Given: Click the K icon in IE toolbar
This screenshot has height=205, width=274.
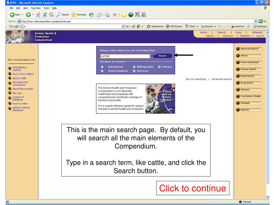Looking at the screenshot, I should click(x=138, y=15).
